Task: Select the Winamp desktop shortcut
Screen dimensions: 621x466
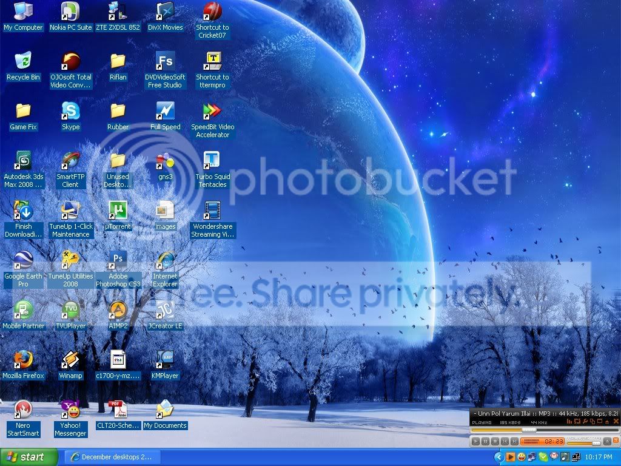Action: [70, 365]
